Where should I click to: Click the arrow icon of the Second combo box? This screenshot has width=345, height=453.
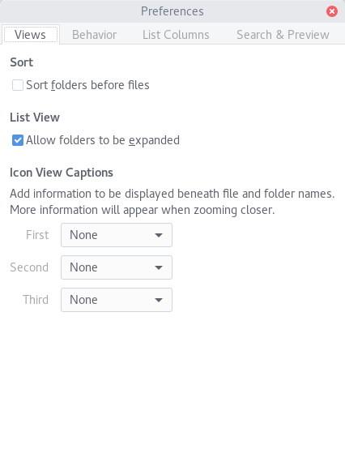[x=159, y=267]
